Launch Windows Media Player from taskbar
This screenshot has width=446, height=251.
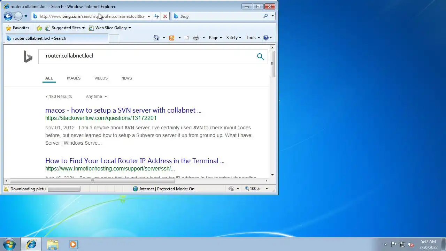(x=74, y=244)
